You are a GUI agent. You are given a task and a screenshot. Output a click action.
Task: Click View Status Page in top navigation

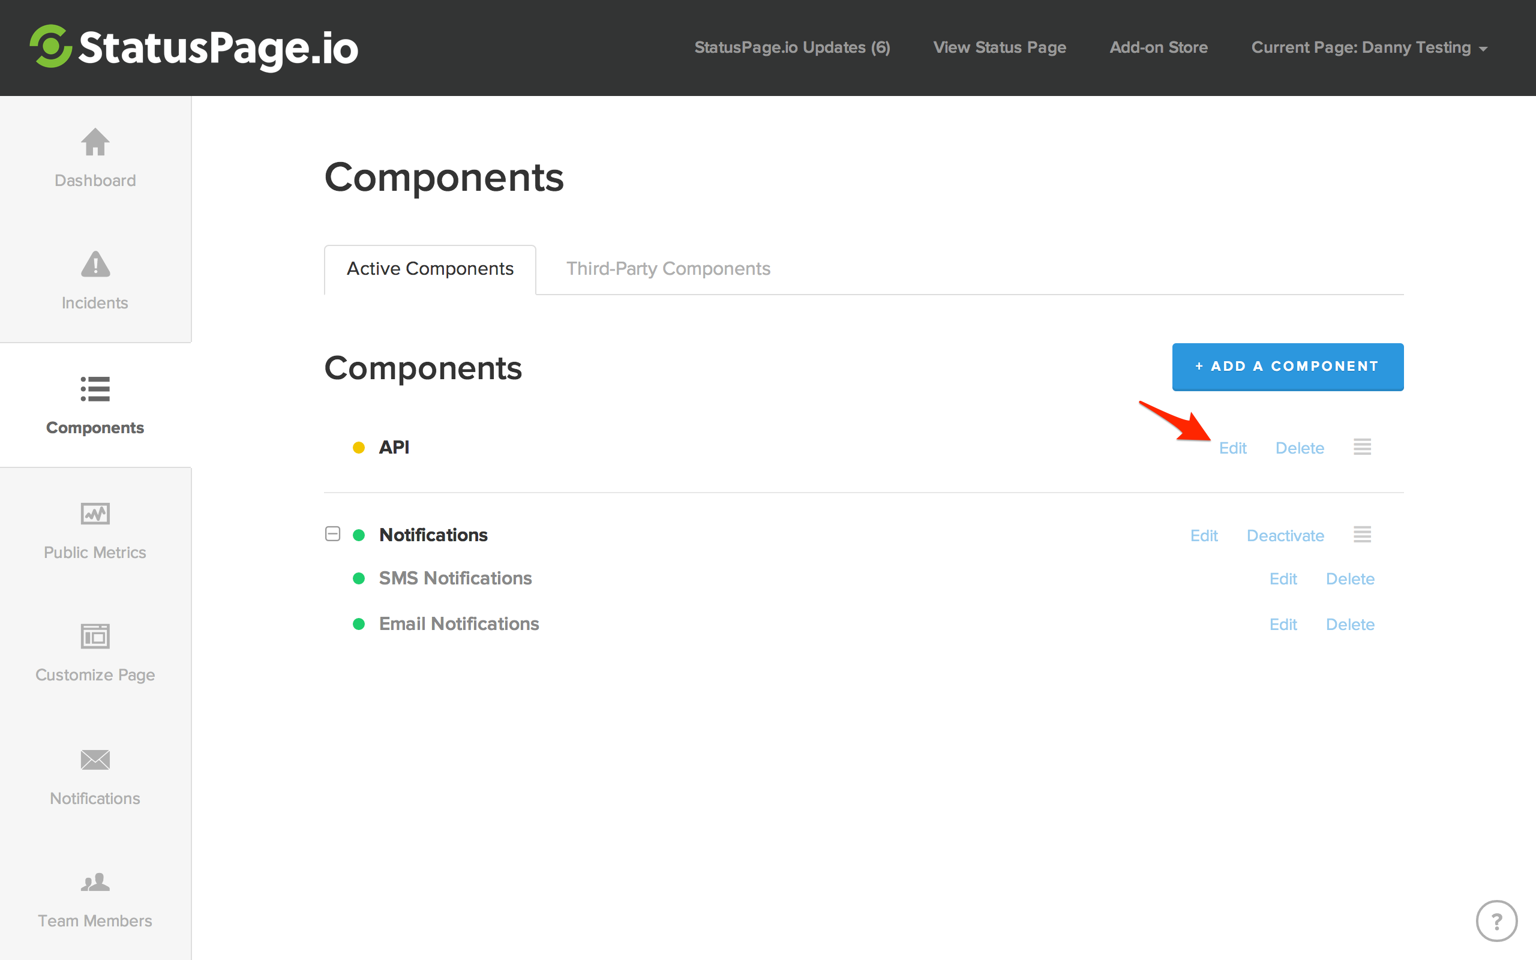pyautogui.click(x=1000, y=47)
